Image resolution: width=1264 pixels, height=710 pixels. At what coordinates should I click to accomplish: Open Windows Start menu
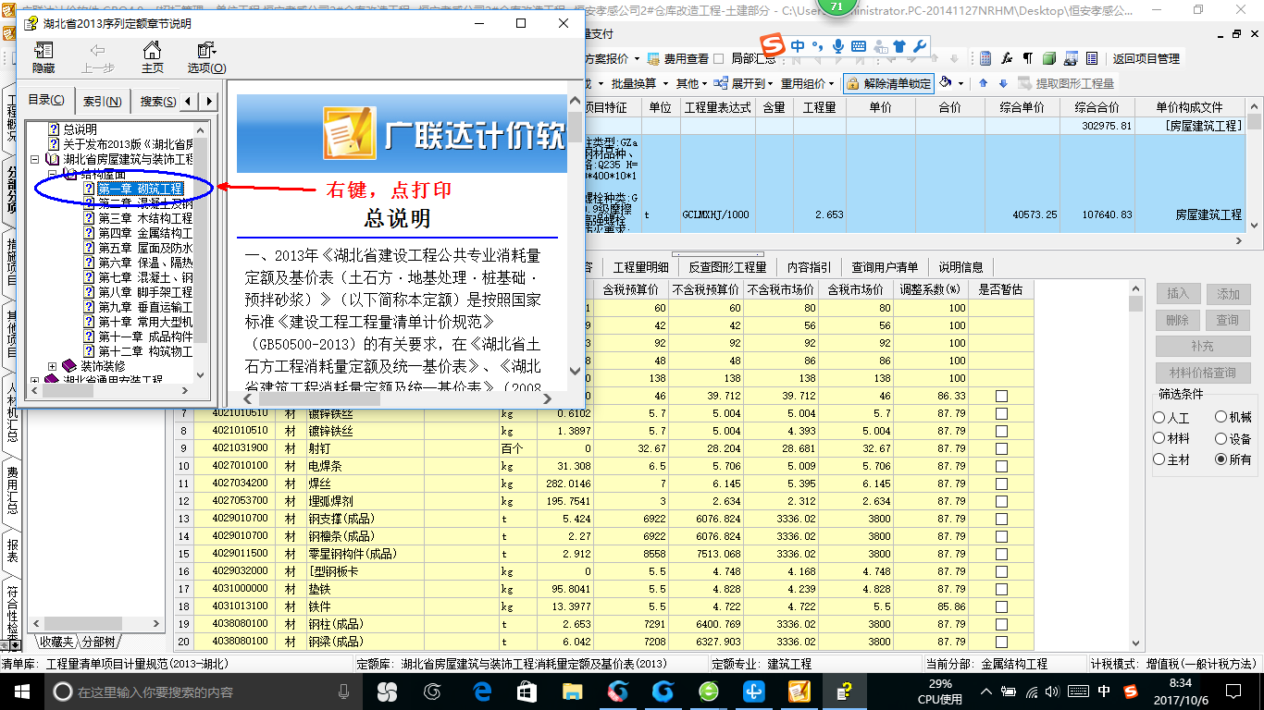22,692
